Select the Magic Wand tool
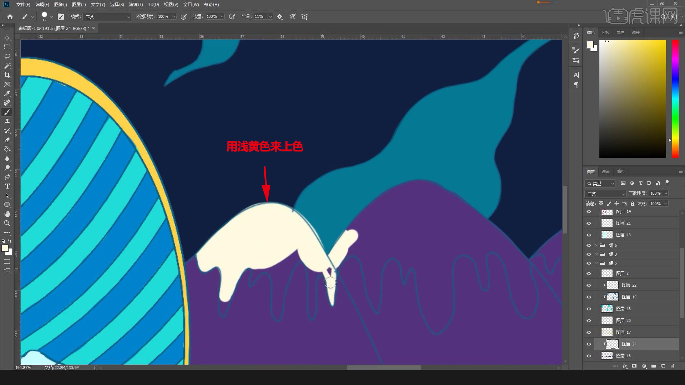The height and width of the screenshot is (385, 685). point(7,66)
